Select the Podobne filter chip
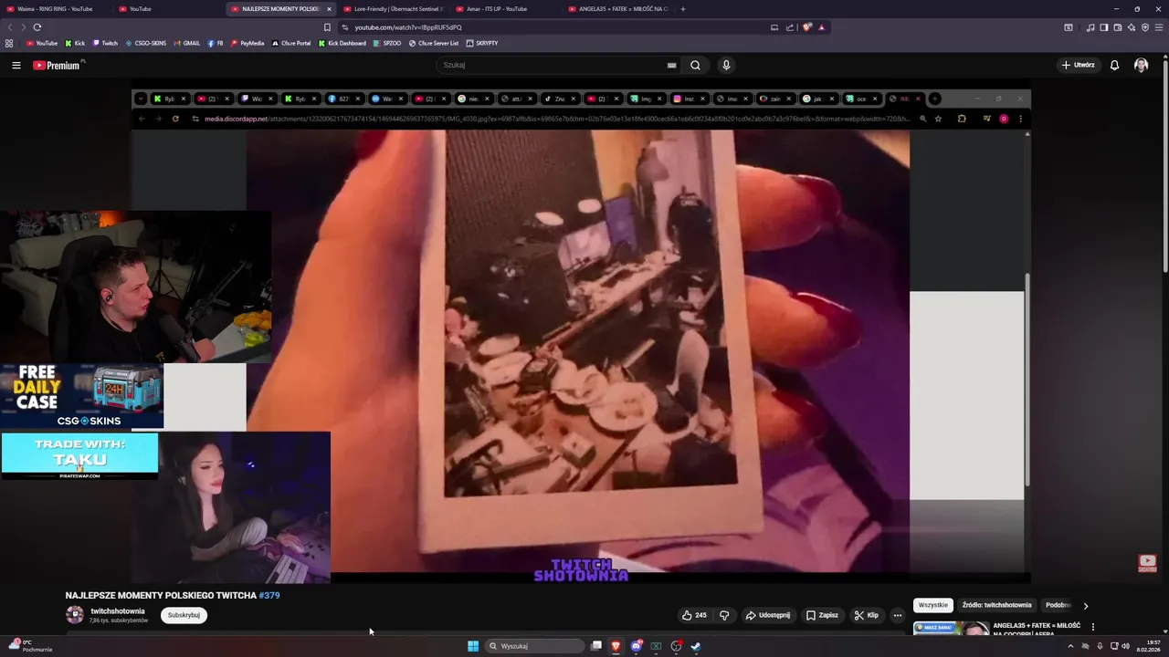The width and height of the screenshot is (1169, 657). [x=1058, y=605]
